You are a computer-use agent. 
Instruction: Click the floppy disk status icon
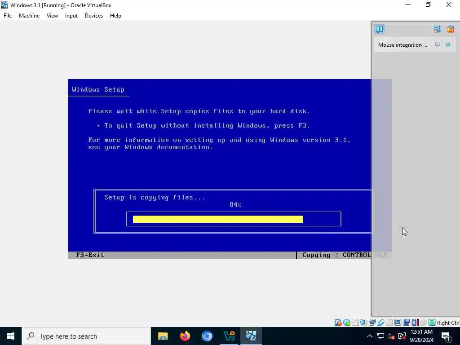[355, 323]
